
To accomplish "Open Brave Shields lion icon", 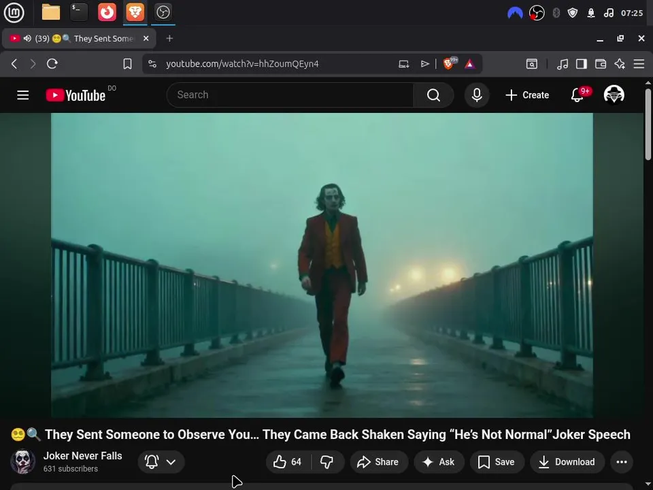I will point(450,63).
